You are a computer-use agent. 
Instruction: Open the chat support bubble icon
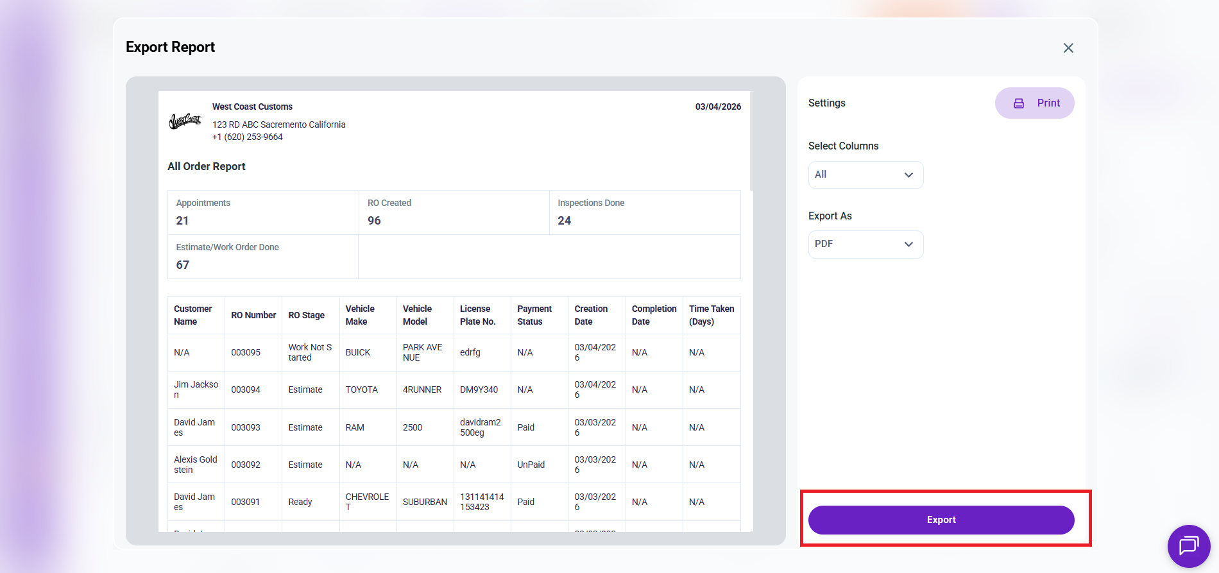point(1188,545)
